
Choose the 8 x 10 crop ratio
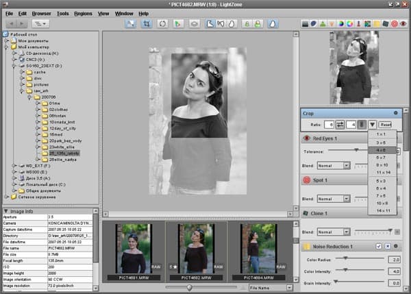click(x=380, y=164)
